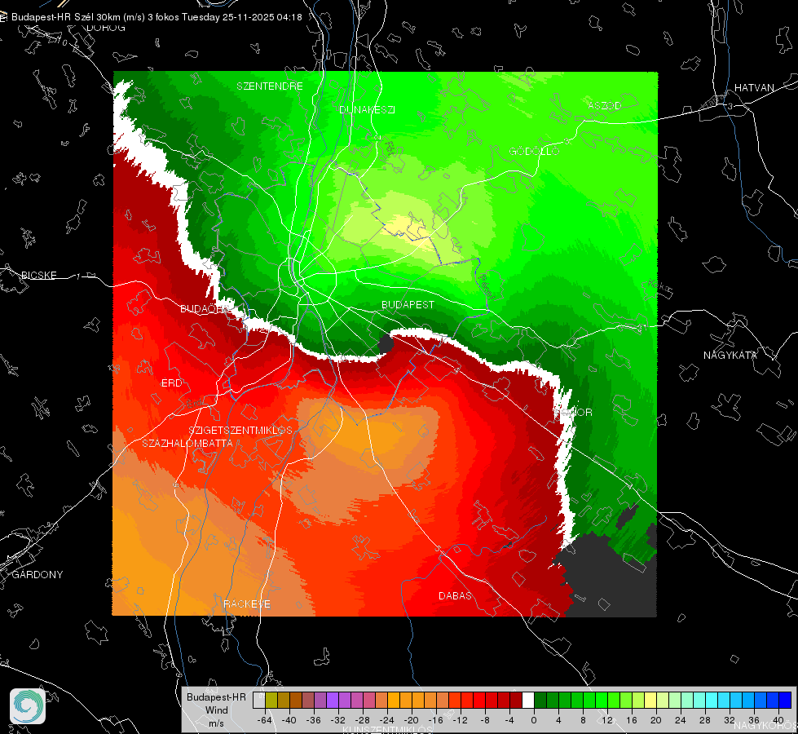Click the '-12' legend scale value

coord(460,720)
